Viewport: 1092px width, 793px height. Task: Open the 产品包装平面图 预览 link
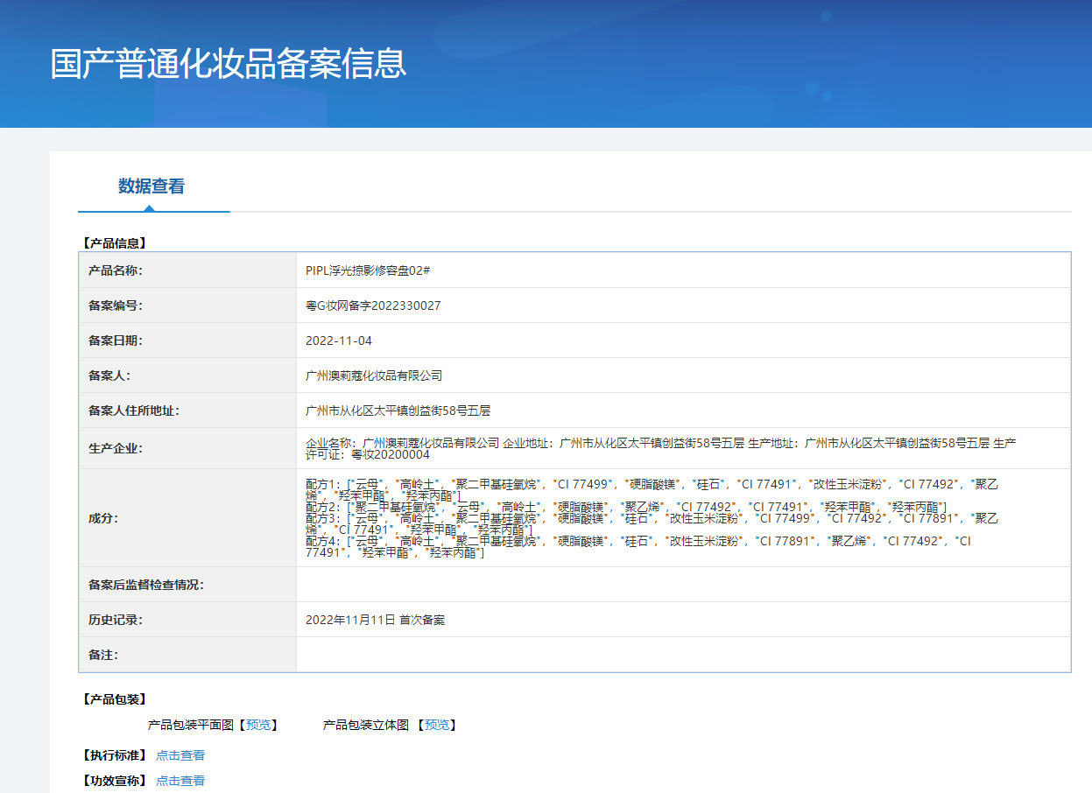point(258,725)
